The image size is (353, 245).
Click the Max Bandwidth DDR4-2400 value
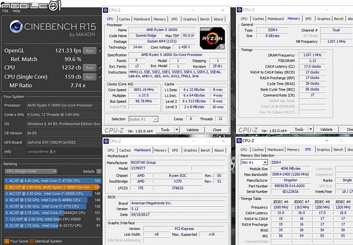click(290, 174)
